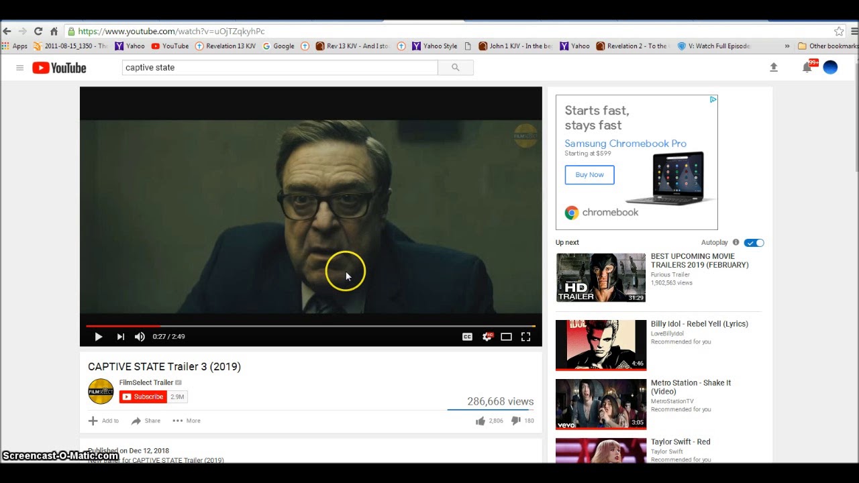Open the Revelation 2 bookmark
The width and height of the screenshot is (859, 483).
coord(631,46)
